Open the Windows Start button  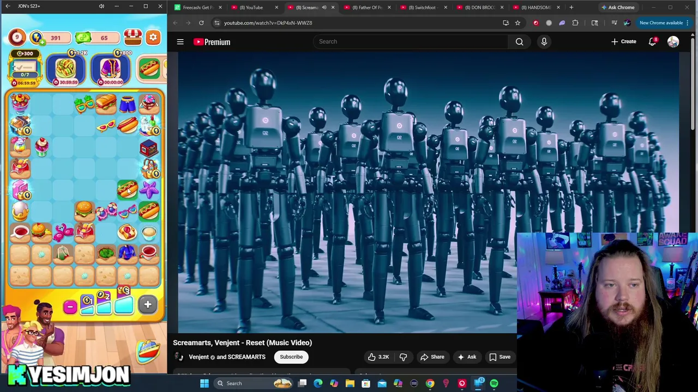[204, 383]
